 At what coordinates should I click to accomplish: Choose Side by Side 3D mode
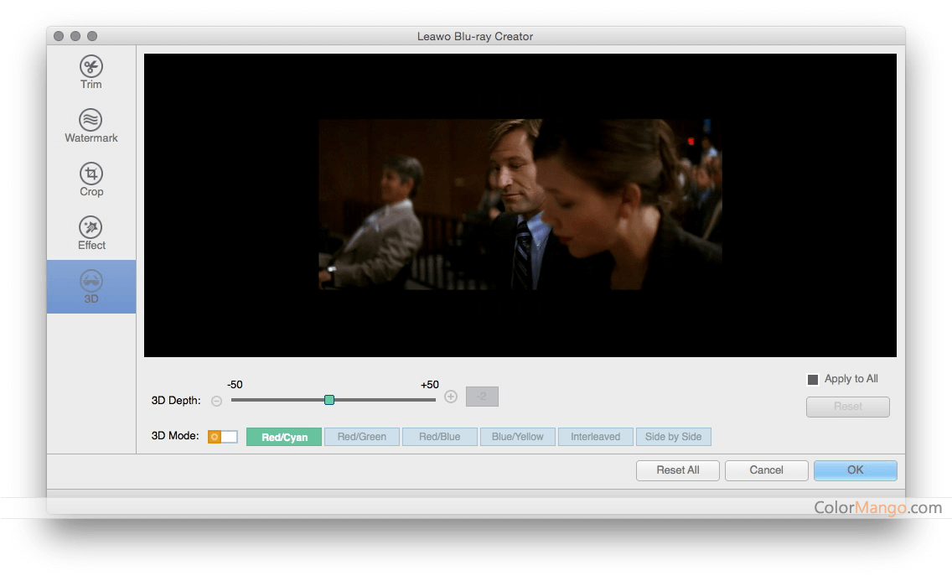pos(673,437)
